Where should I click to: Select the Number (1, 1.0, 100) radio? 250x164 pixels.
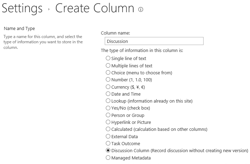108,80
